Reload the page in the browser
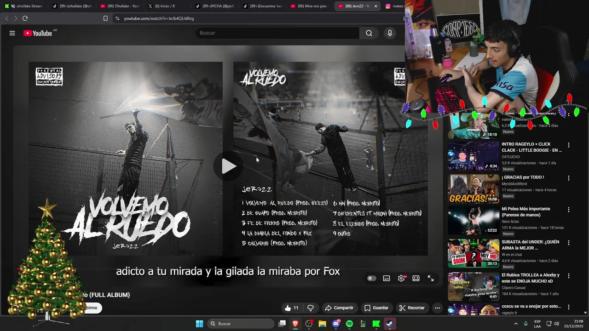 pyautogui.click(x=25, y=18)
